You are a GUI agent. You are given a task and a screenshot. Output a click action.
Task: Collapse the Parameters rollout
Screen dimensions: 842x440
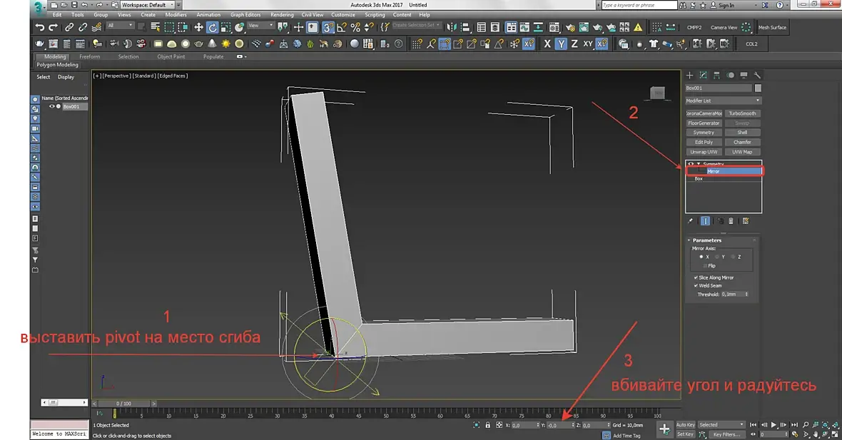(x=706, y=240)
